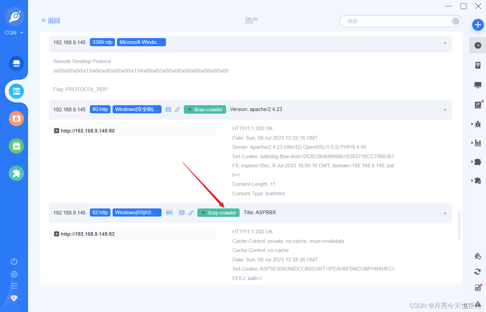Click IP 192.168.9.145 on the 80:http row

[x=70, y=110]
